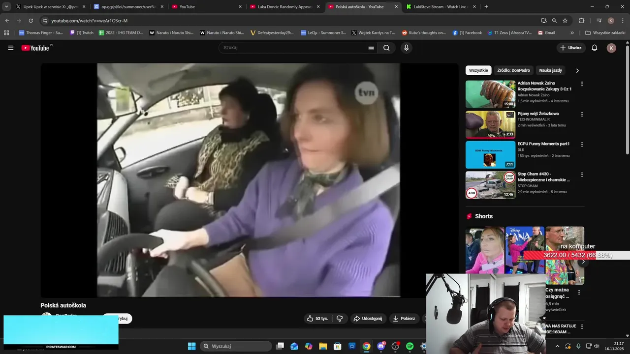Image resolution: width=630 pixels, height=354 pixels.
Task: Open the Stop Cham #430 video title
Action: pyautogui.click(x=543, y=177)
